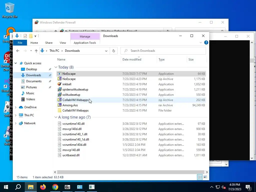Select the Application Tools tab

point(85,43)
